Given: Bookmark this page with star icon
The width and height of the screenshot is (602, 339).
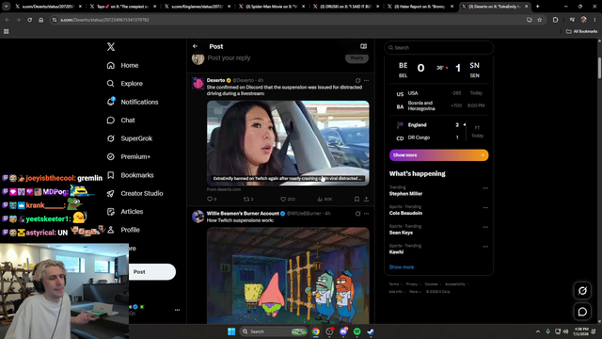Looking at the screenshot, I should pyautogui.click(x=539, y=20).
